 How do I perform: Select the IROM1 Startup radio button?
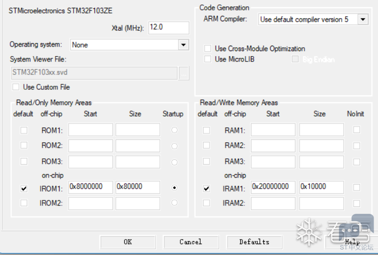(174, 188)
